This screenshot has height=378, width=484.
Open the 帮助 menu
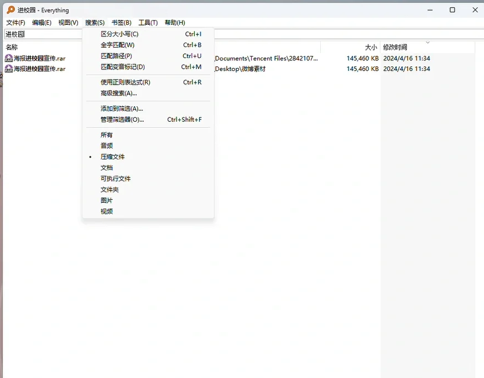pos(174,22)
